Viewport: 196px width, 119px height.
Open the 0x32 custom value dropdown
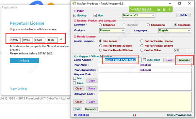182,51
